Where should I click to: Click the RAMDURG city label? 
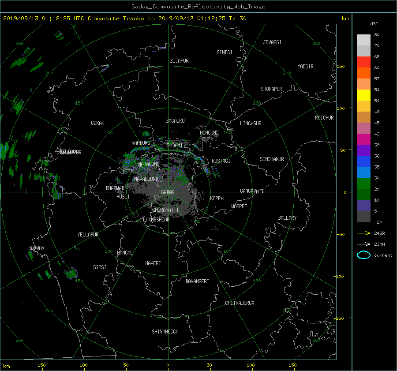coord(141,143)
